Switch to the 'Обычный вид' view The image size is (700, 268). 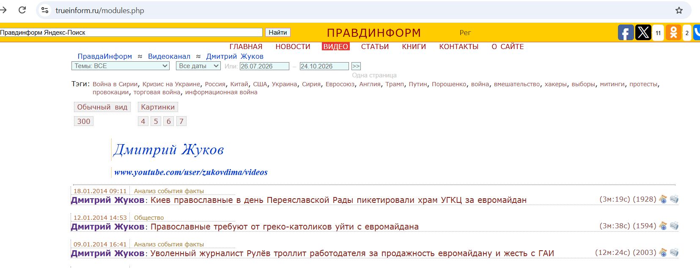[102, 107]
